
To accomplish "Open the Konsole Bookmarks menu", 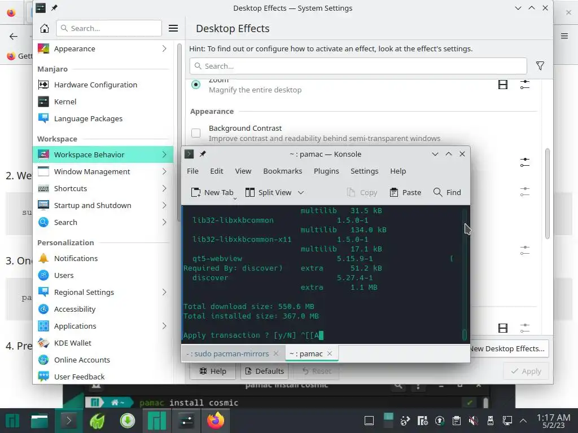I will pos(283,171).
